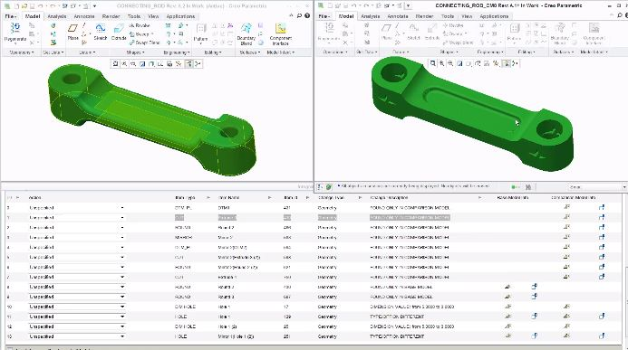Click Zoom In on right graphics toolbar
The height and width of the screenshot is (350, 628).
tap(441, 63)
